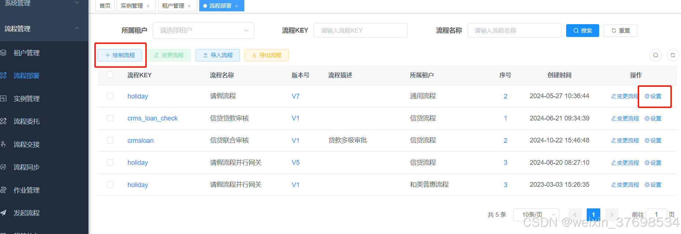Go to the next page arrow
The height and width of the screenshot is (234, 681).
[x=612, y=215]
